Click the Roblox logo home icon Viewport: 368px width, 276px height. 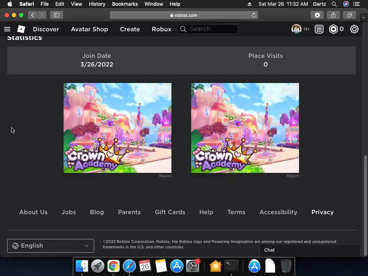click(x=21, y=29)
